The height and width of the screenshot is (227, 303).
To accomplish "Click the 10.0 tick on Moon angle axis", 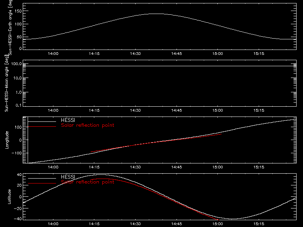I will pos(17,78).
